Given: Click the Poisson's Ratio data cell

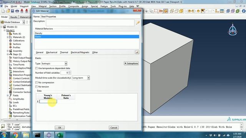Looking at the screenshot, I should pyautogui.click(x=66, y=101).
